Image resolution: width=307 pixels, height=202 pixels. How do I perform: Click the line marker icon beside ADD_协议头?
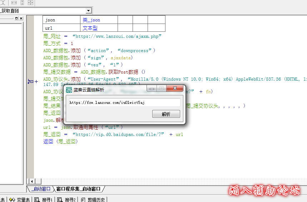coord(30,81)
